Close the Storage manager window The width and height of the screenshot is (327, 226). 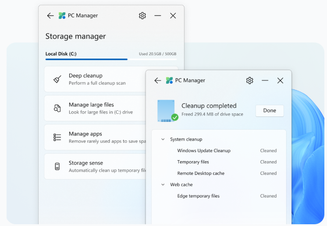(x=173, y=16)
